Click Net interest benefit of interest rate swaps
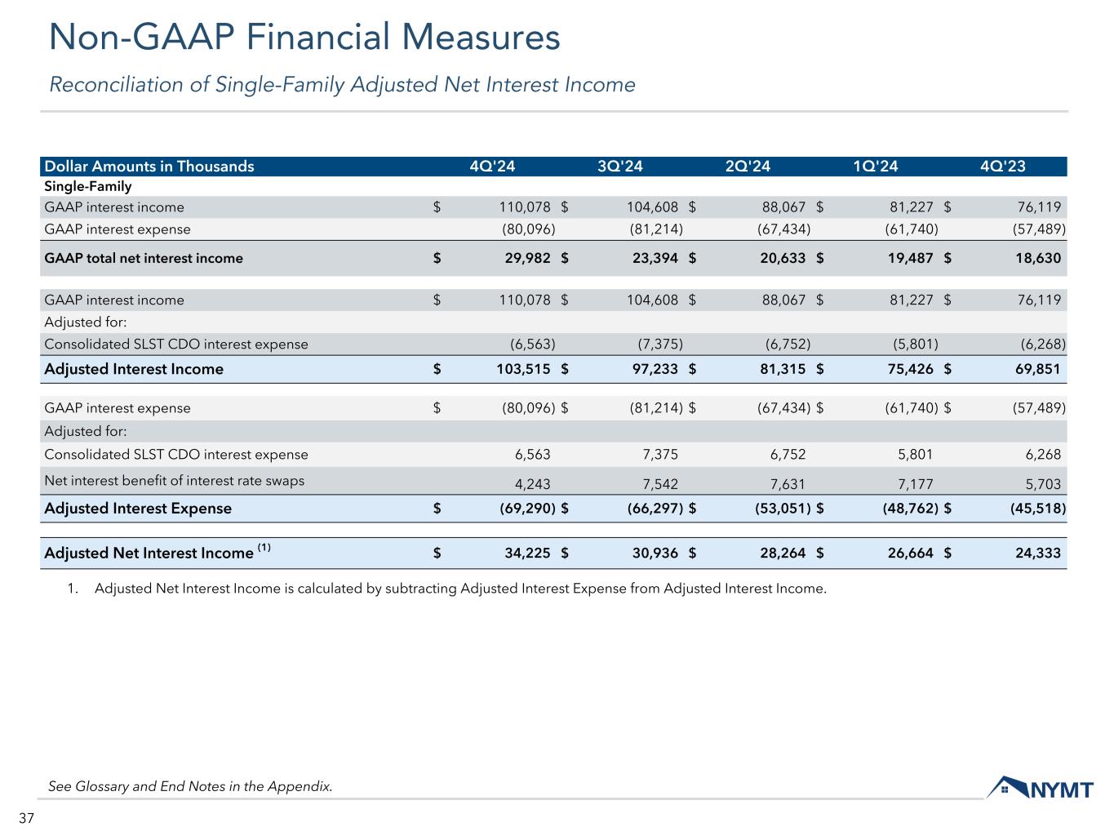Image resolution: width=1114 pixels, height=836 pixels. coord(174,480)
